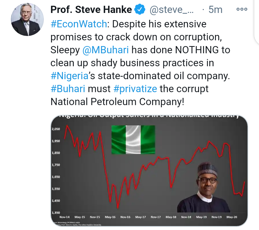Click the 2,050 y-axis label

point(56,129)
